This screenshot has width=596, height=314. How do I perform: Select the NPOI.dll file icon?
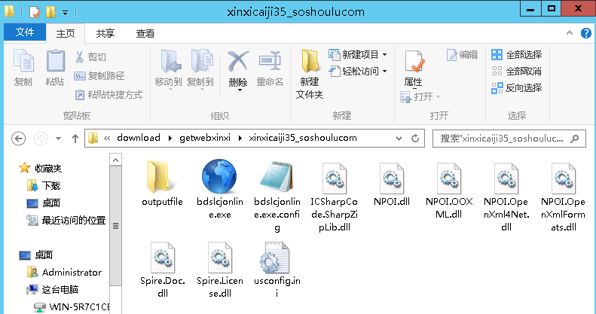click(x=392, y=178)
